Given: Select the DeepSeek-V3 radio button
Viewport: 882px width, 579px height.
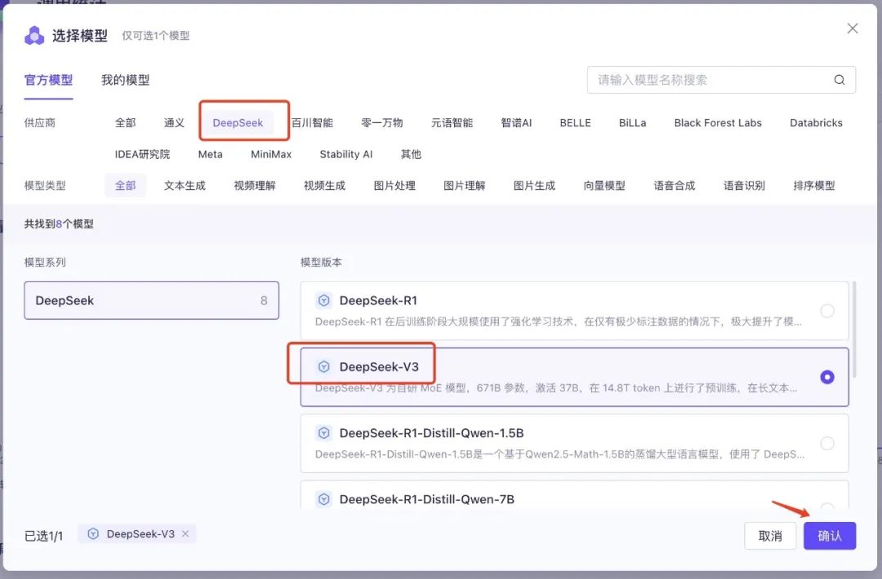Looking at the screenshot, I should coord(826,377).
